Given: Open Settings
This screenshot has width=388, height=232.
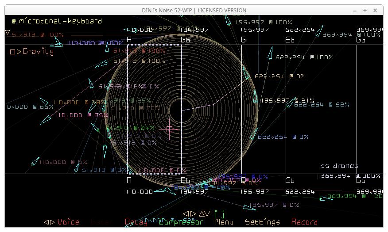Looking at the screenshot, I should [263, 222].
